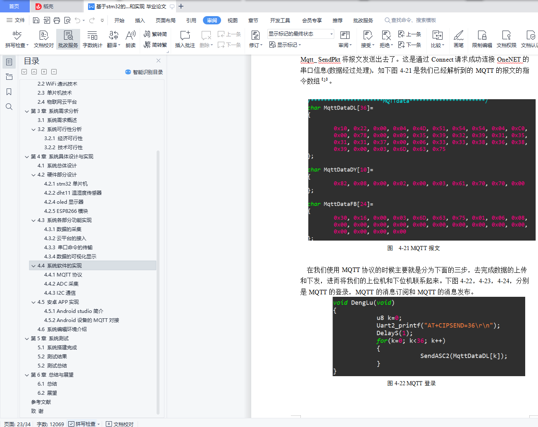This screenshot has height=427, width=538.
Task: Go to next change with 下一条 beside 拒绝
Action: point(409,45)
